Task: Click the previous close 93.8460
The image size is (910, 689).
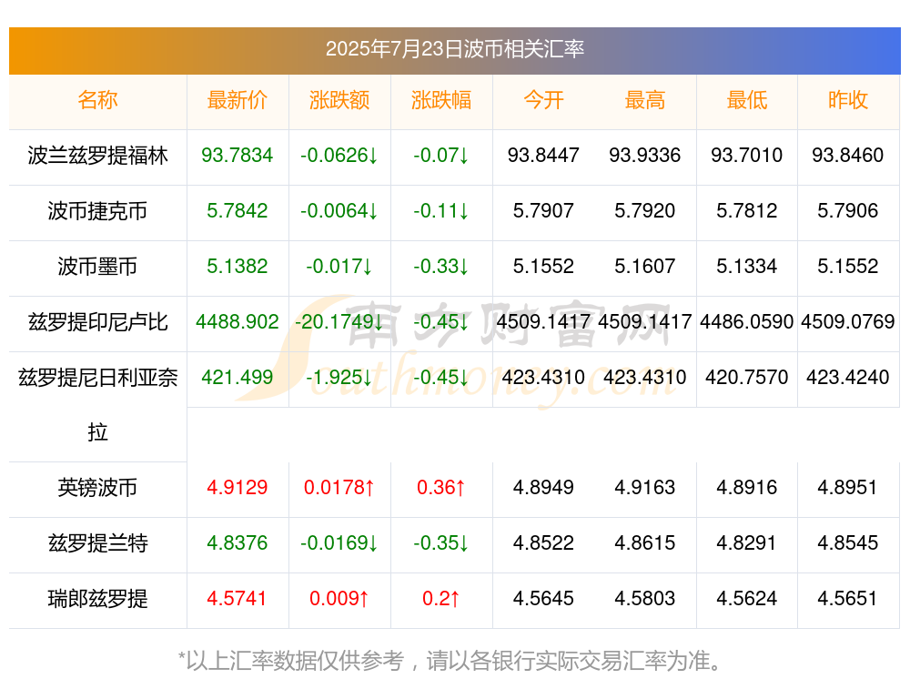Action: [848, 156]
